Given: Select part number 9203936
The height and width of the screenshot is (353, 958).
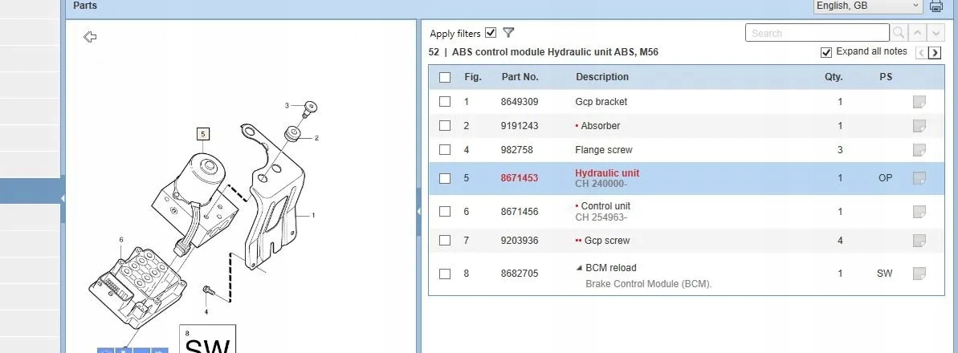Looking at the screenshot, I should click(x=520, y=241).
